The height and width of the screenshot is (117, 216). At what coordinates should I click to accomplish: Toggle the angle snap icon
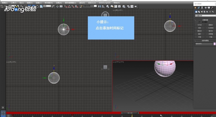(x=69, y=6)
